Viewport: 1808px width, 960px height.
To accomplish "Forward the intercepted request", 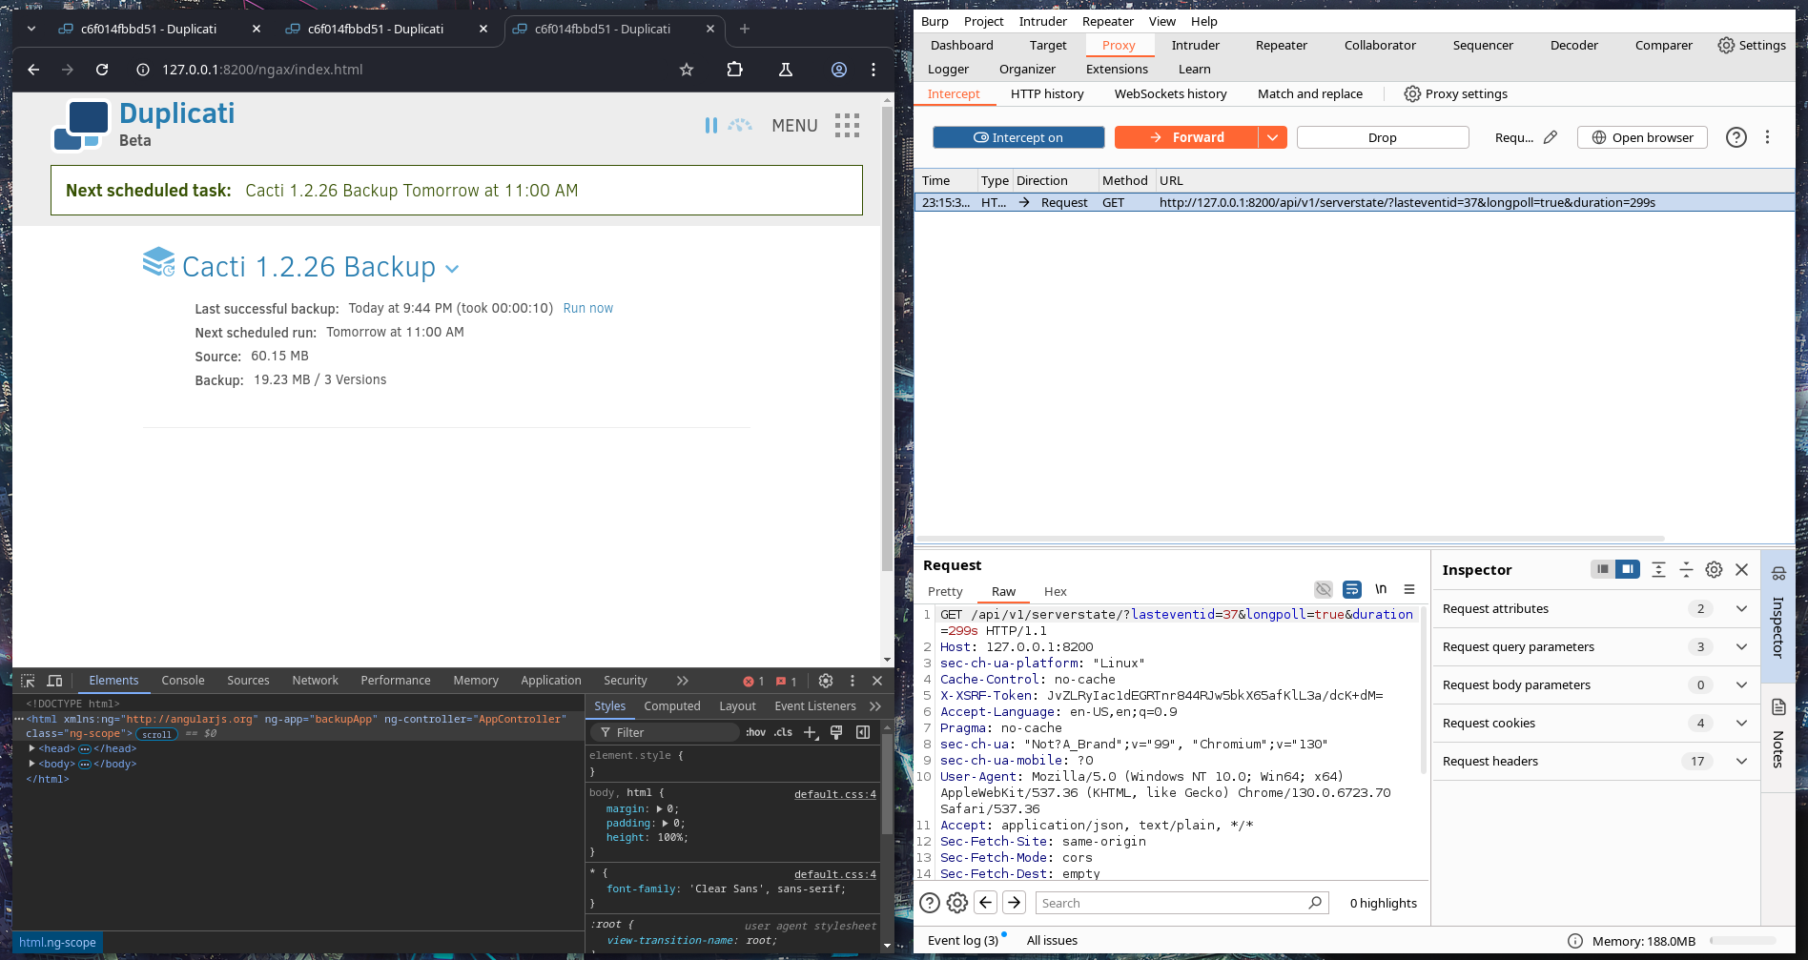I will [x=1186, y=137].
